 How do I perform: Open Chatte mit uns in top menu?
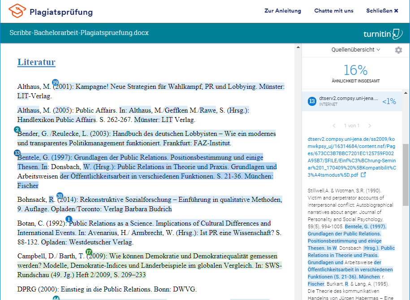point(333,11)
